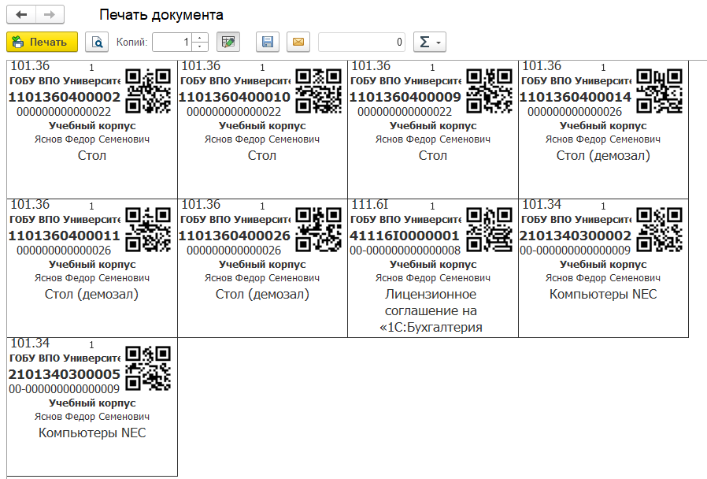
Task: Click inventory number 1101360400011
Action: click(65, 236)
